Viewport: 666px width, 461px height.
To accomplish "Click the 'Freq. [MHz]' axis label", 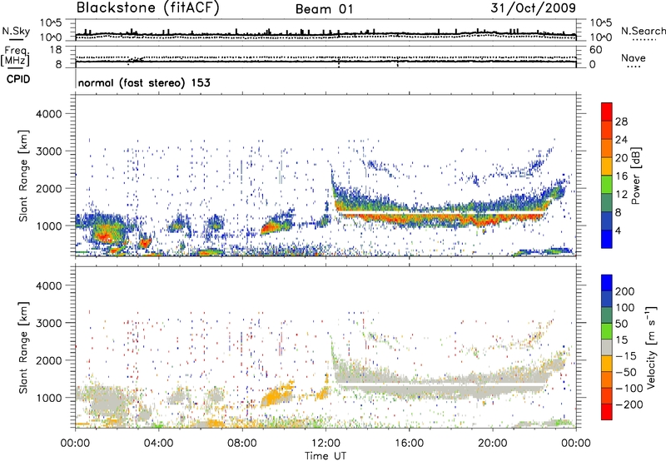I will click(x=16, y=56).
